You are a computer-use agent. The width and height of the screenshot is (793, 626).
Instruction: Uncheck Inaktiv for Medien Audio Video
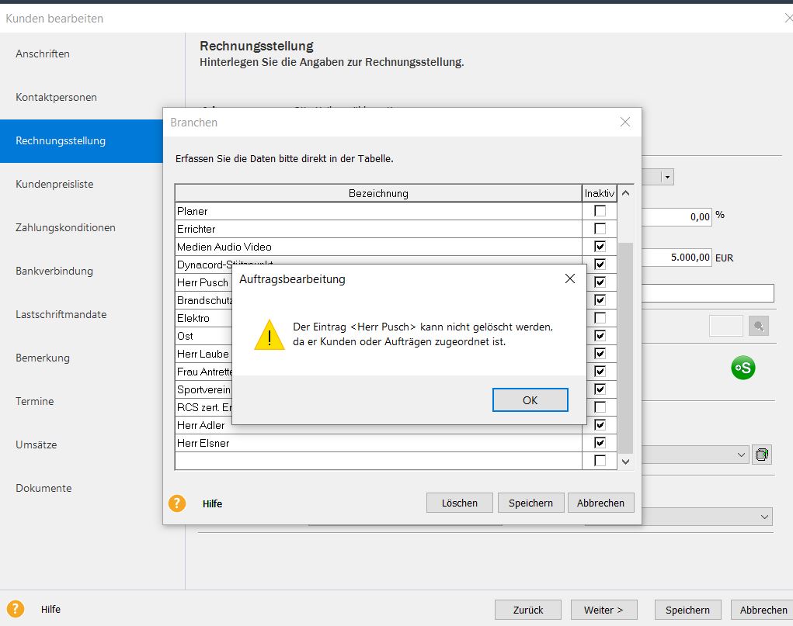point(600,247)
